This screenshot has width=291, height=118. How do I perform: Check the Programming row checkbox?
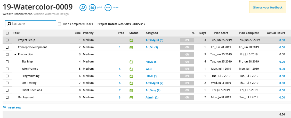[x=7, y=76]
